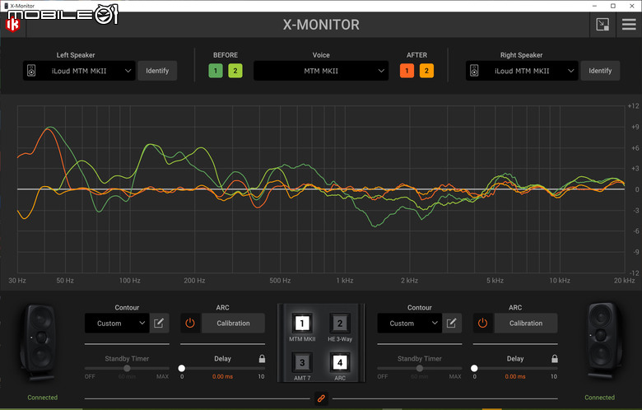Toggle AFTER curve 1 orange button
Viewport: 642px width, 410px height.
point(407,71)
